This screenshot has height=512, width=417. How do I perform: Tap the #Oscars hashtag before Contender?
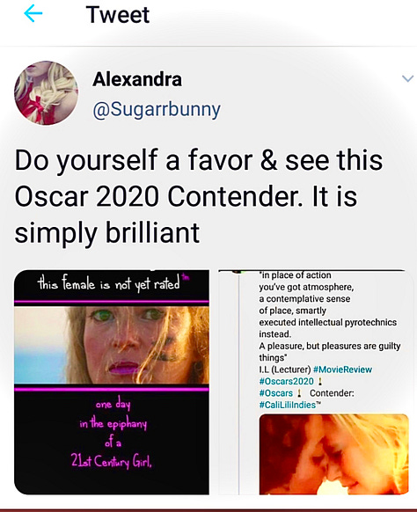276,393
